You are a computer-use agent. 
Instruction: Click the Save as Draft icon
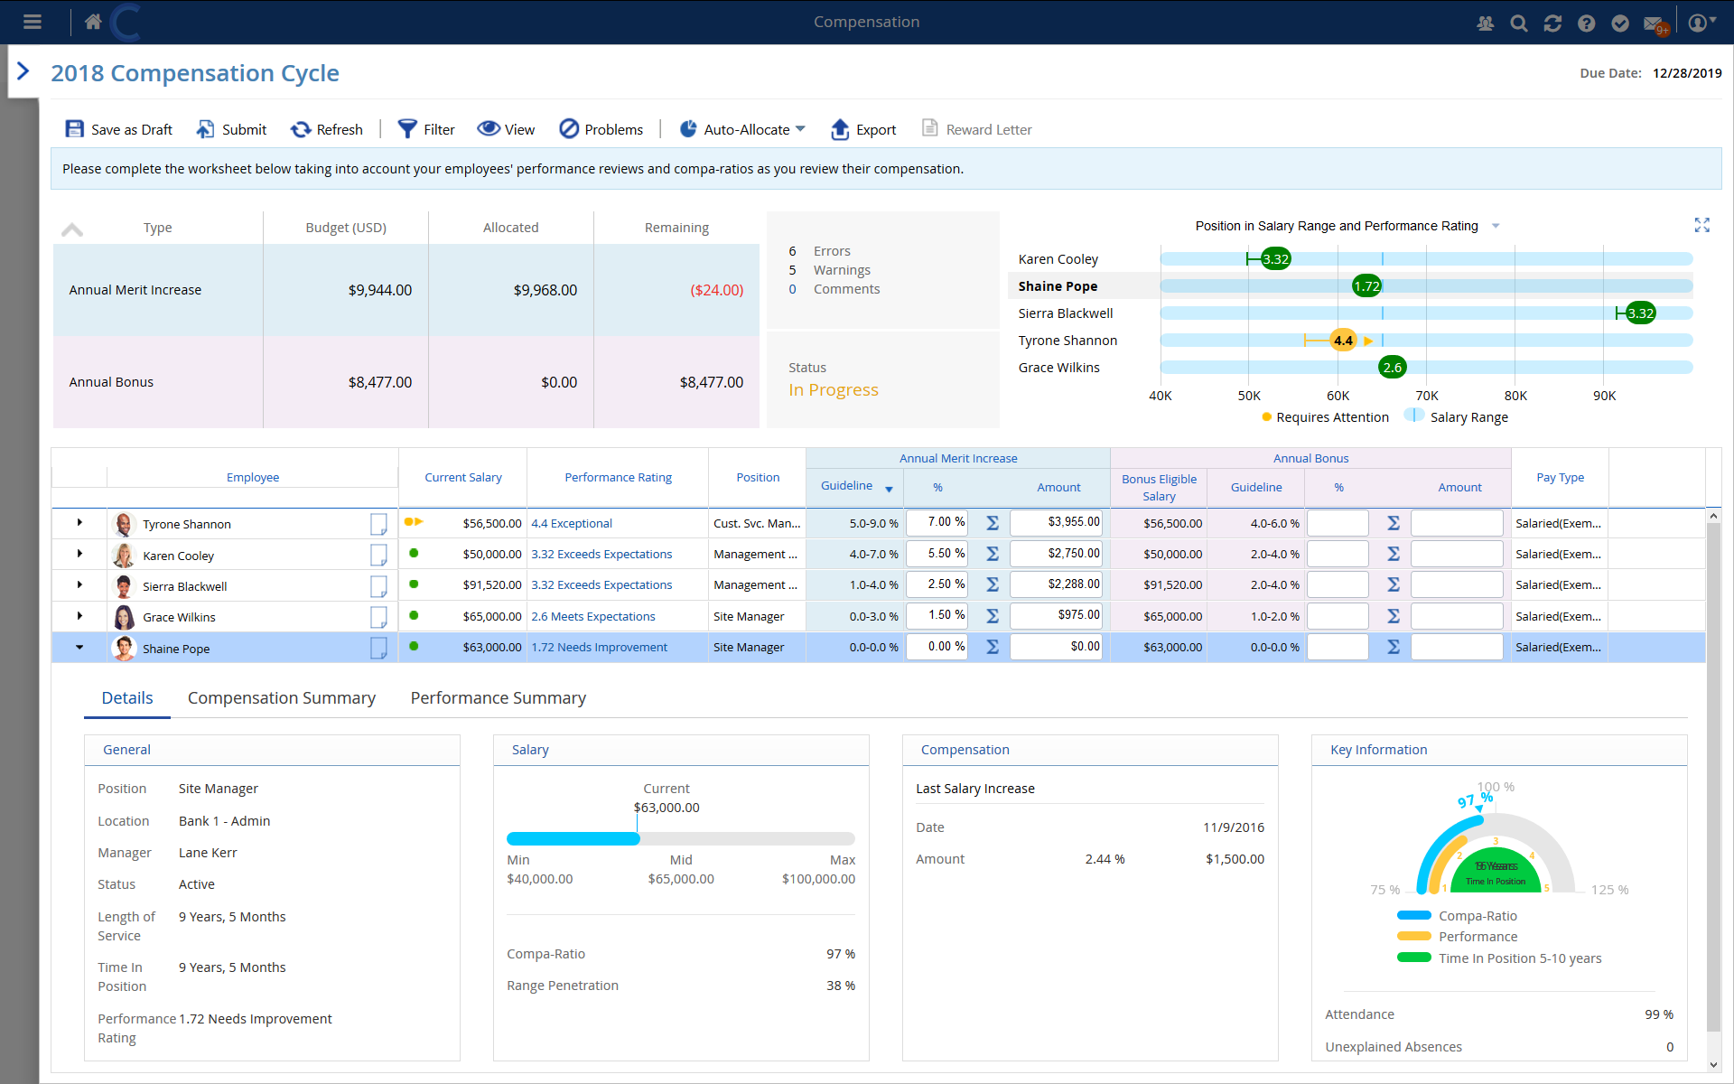pos(75,128)
